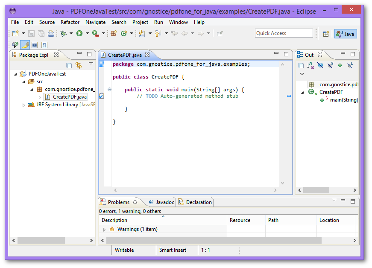Click the Open Type icon in second toolbar row

(x=15, y=45)
